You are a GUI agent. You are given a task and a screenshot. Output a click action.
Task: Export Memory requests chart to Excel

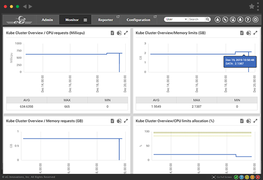[119, 121]
